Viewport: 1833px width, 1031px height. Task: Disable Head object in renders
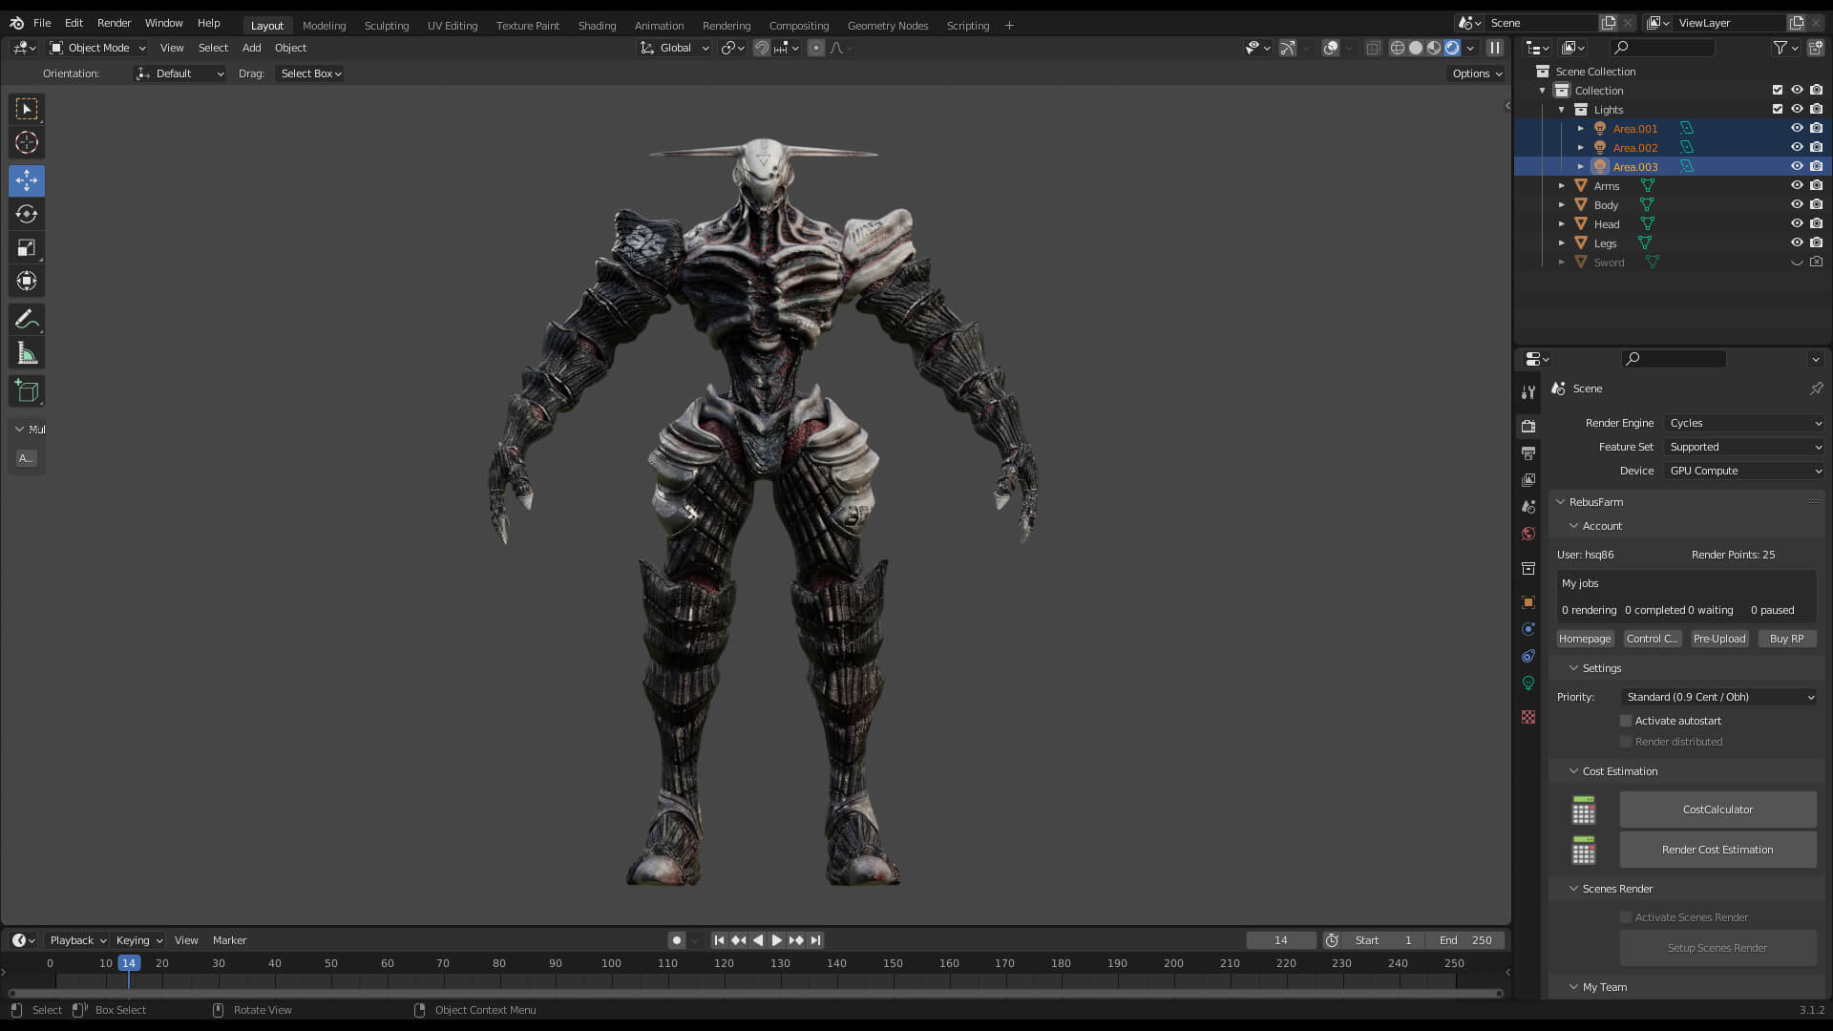[1816, 223]
